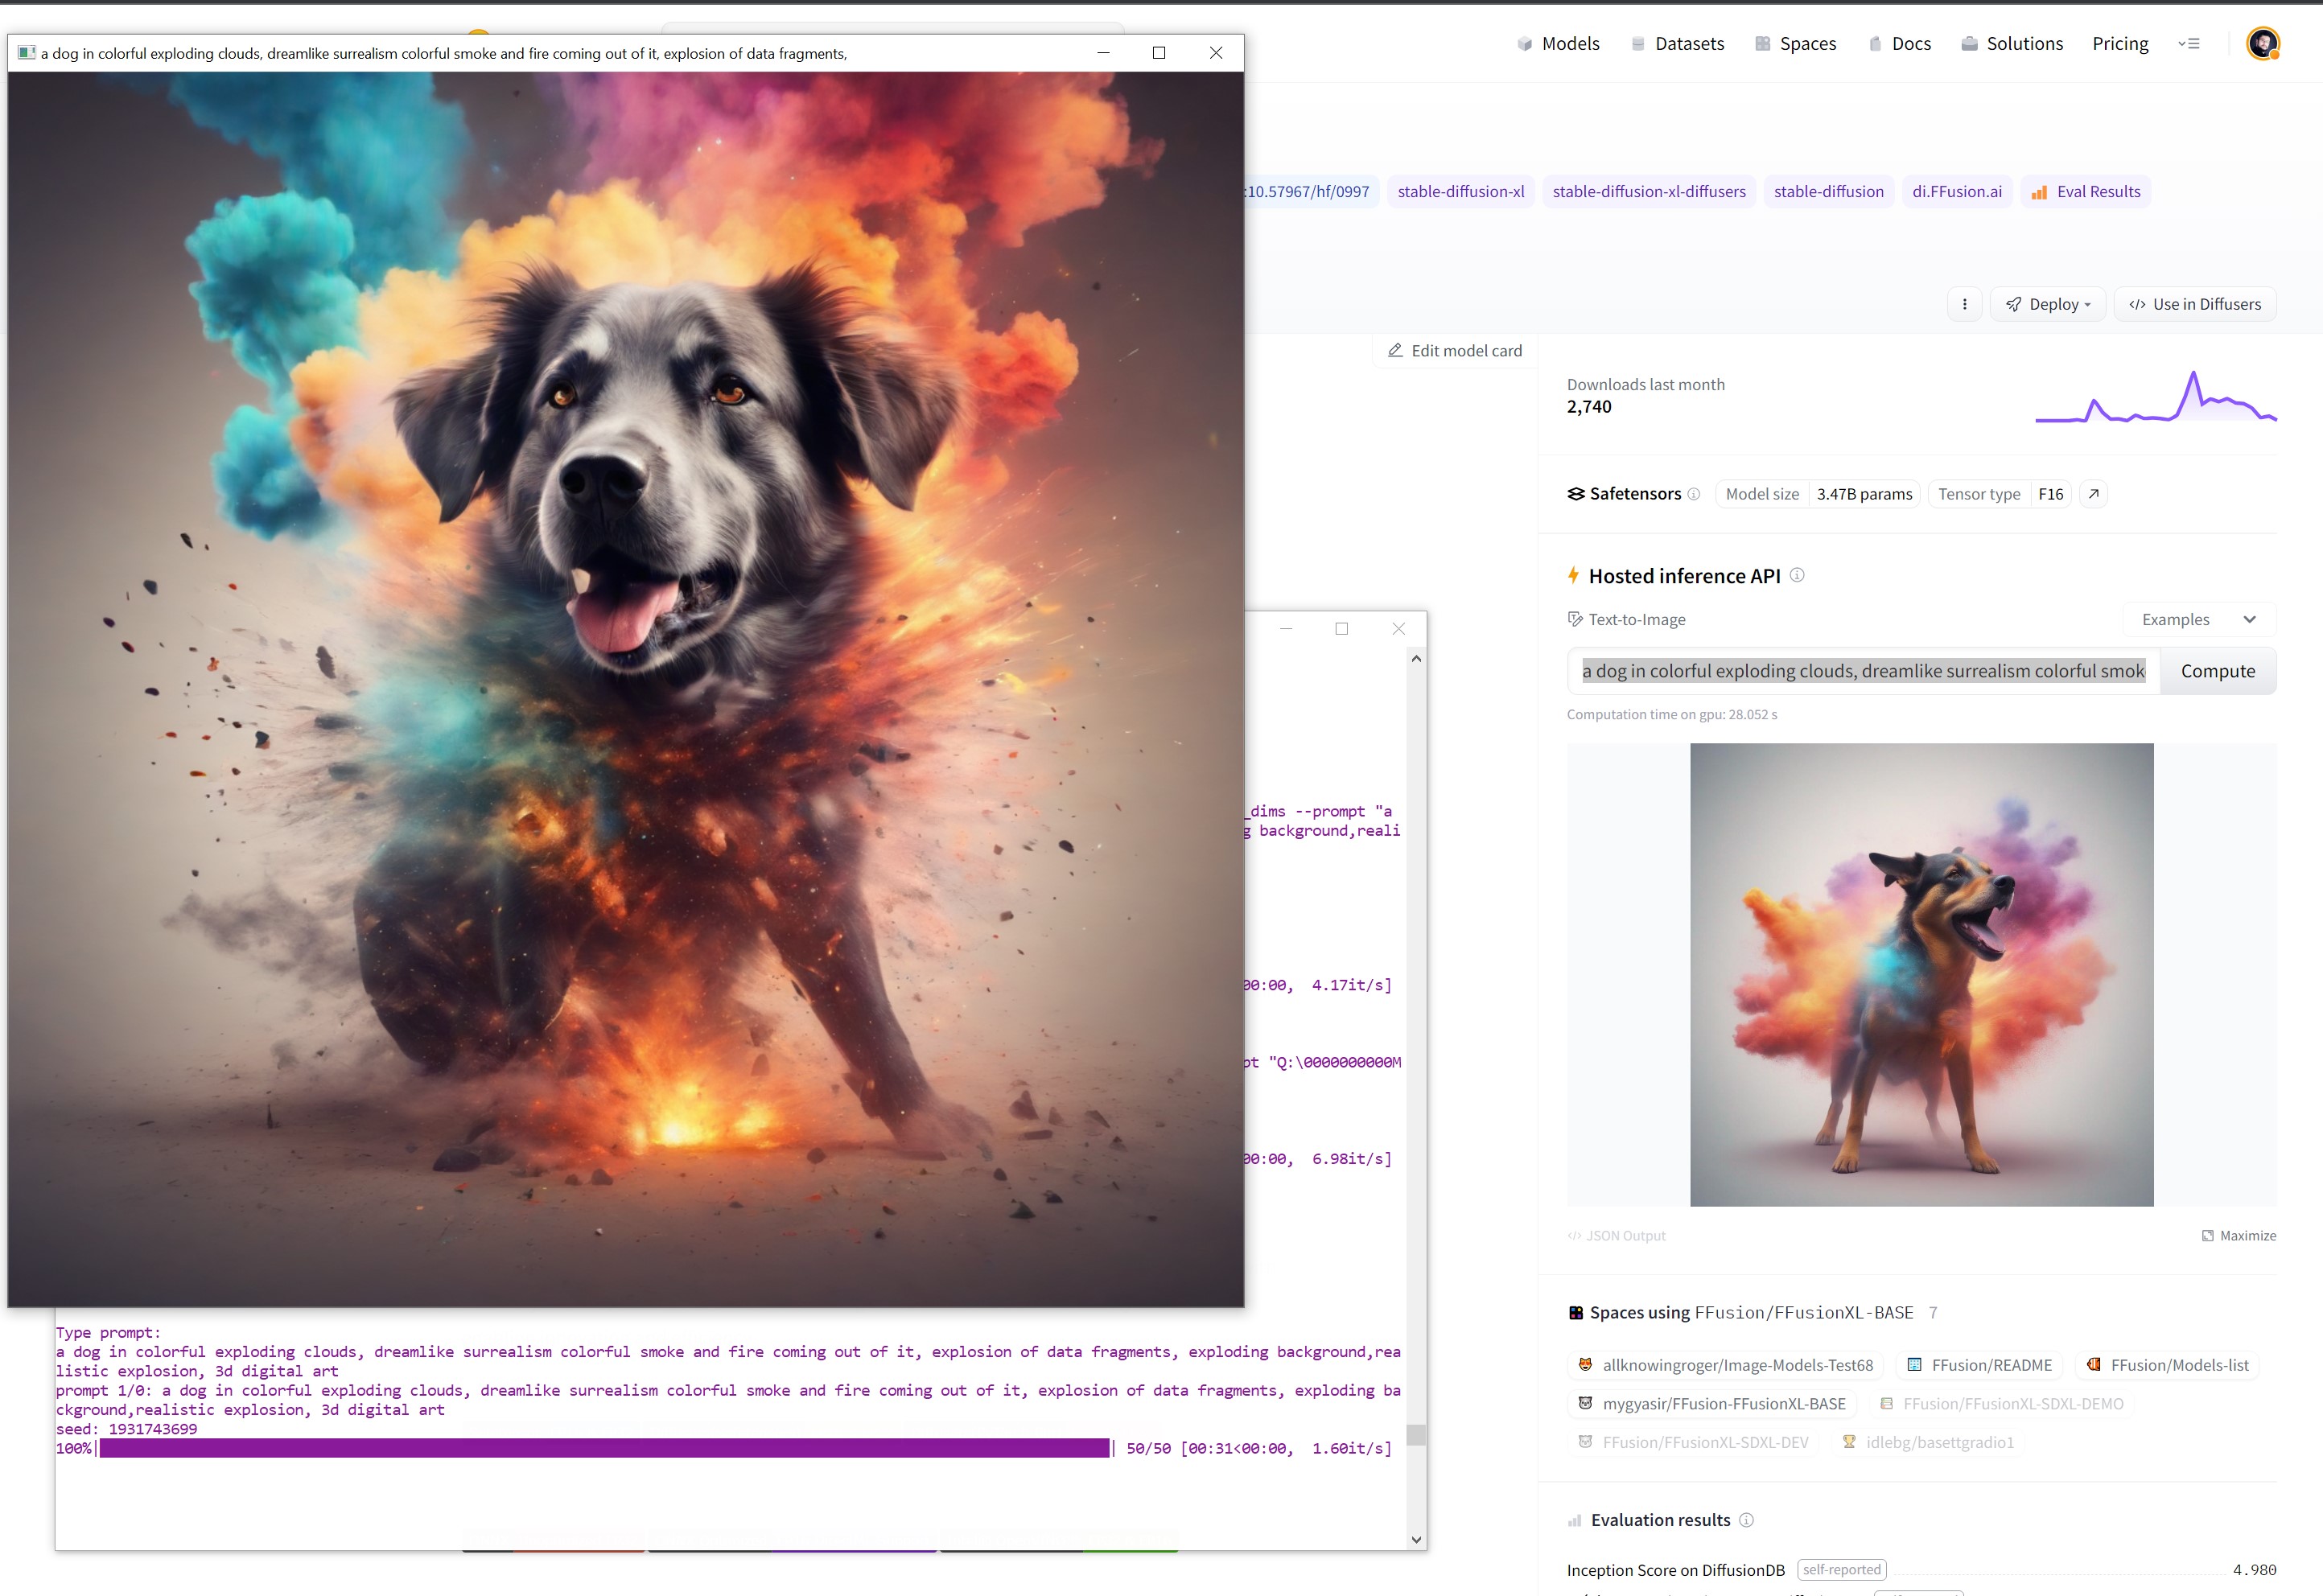This screenshot has width=2323, height=1596.
Task: Click Evaluation results info icon
Action: (x=1746, y=1520)
